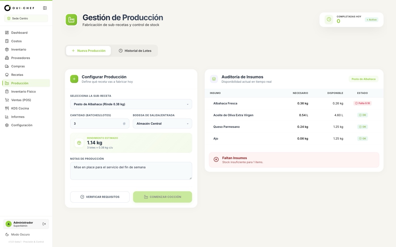396x247 pixels.
Task: Open the Sede Centro location selector
Action: pyautogui.click(x=26, y=18)
